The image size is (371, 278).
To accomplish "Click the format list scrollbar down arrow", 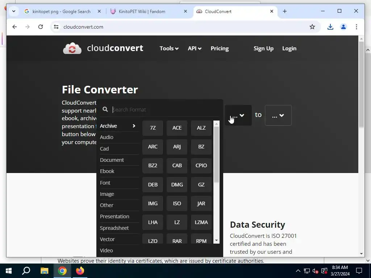I will (216, 241).
